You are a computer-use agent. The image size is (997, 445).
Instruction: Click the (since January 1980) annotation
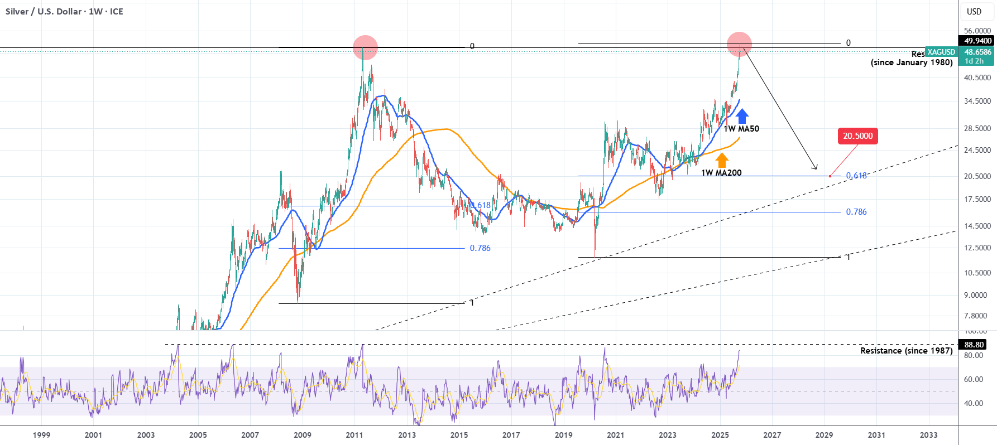912,62
